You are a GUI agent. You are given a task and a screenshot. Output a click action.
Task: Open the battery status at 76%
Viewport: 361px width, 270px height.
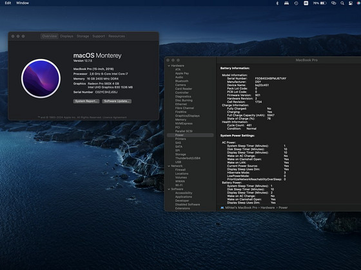[320, 3]
